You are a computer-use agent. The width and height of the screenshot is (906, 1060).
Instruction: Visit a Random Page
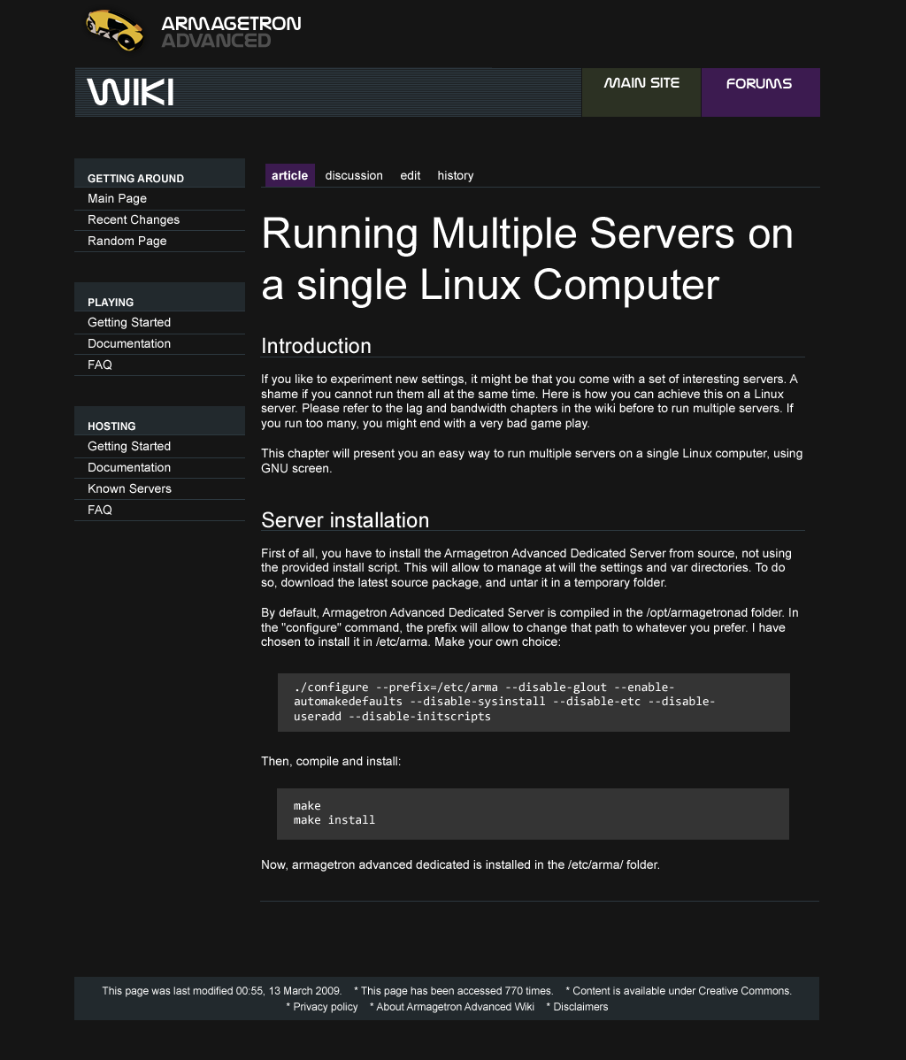click(127, 241)
